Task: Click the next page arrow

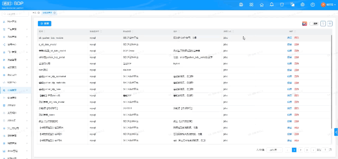Action: click(314, 150)
